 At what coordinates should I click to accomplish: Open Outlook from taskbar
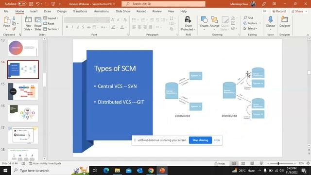click(x=139, y=171)
